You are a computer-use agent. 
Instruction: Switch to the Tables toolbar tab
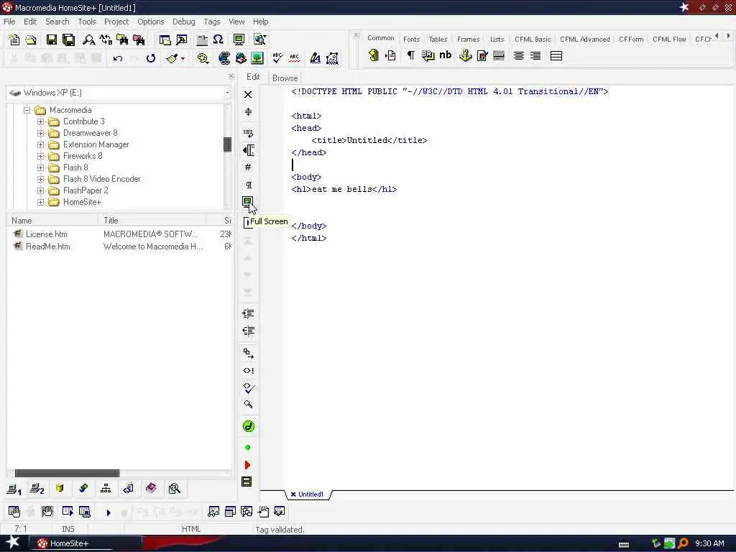tap(438, 40)
